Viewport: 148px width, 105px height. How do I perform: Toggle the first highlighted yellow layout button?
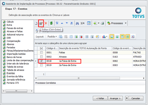(112, 37)
